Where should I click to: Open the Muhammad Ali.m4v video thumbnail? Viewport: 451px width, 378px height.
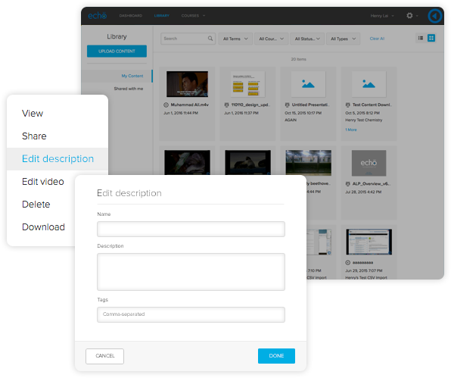(x=187, y=84)
